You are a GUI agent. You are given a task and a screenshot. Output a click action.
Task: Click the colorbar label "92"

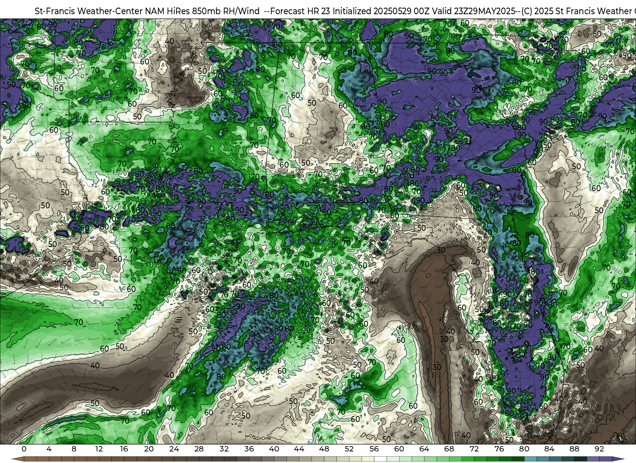599,449
